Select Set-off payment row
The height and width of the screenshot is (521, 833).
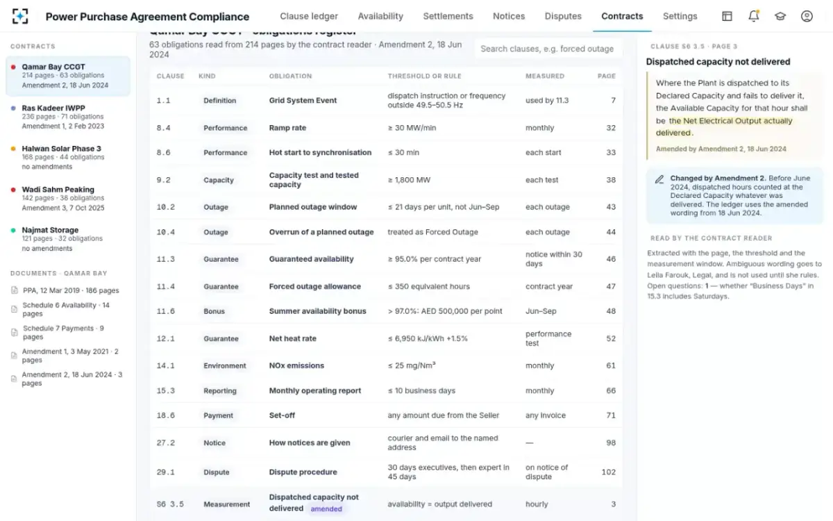click(386, 415)
